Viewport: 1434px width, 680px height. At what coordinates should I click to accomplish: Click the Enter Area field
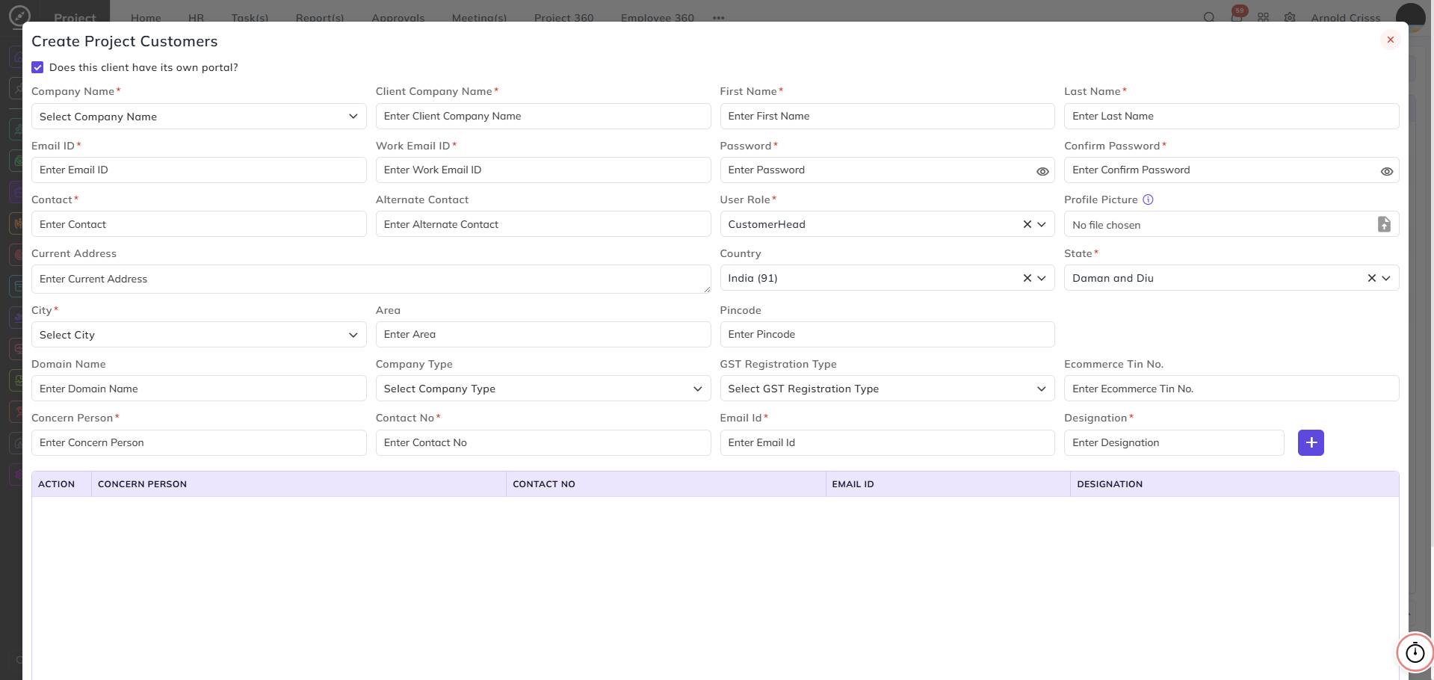(x=543, y=334)
